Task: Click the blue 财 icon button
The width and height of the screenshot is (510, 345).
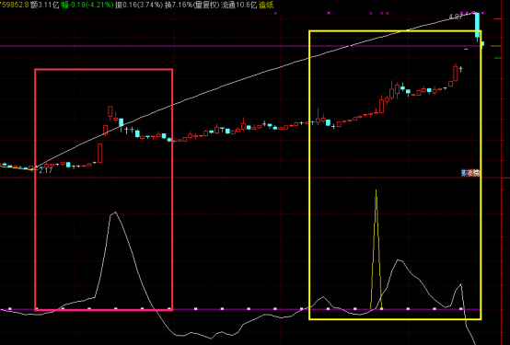Action: coord(464,173)
